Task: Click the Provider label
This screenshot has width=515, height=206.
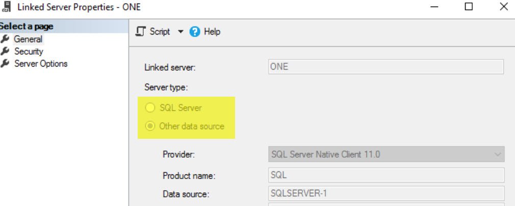Action: [x=178, y=154]
